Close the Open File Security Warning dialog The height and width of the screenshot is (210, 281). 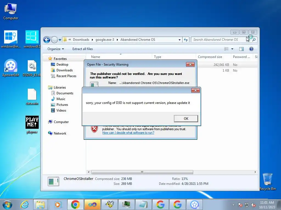(x=190, y=65)
